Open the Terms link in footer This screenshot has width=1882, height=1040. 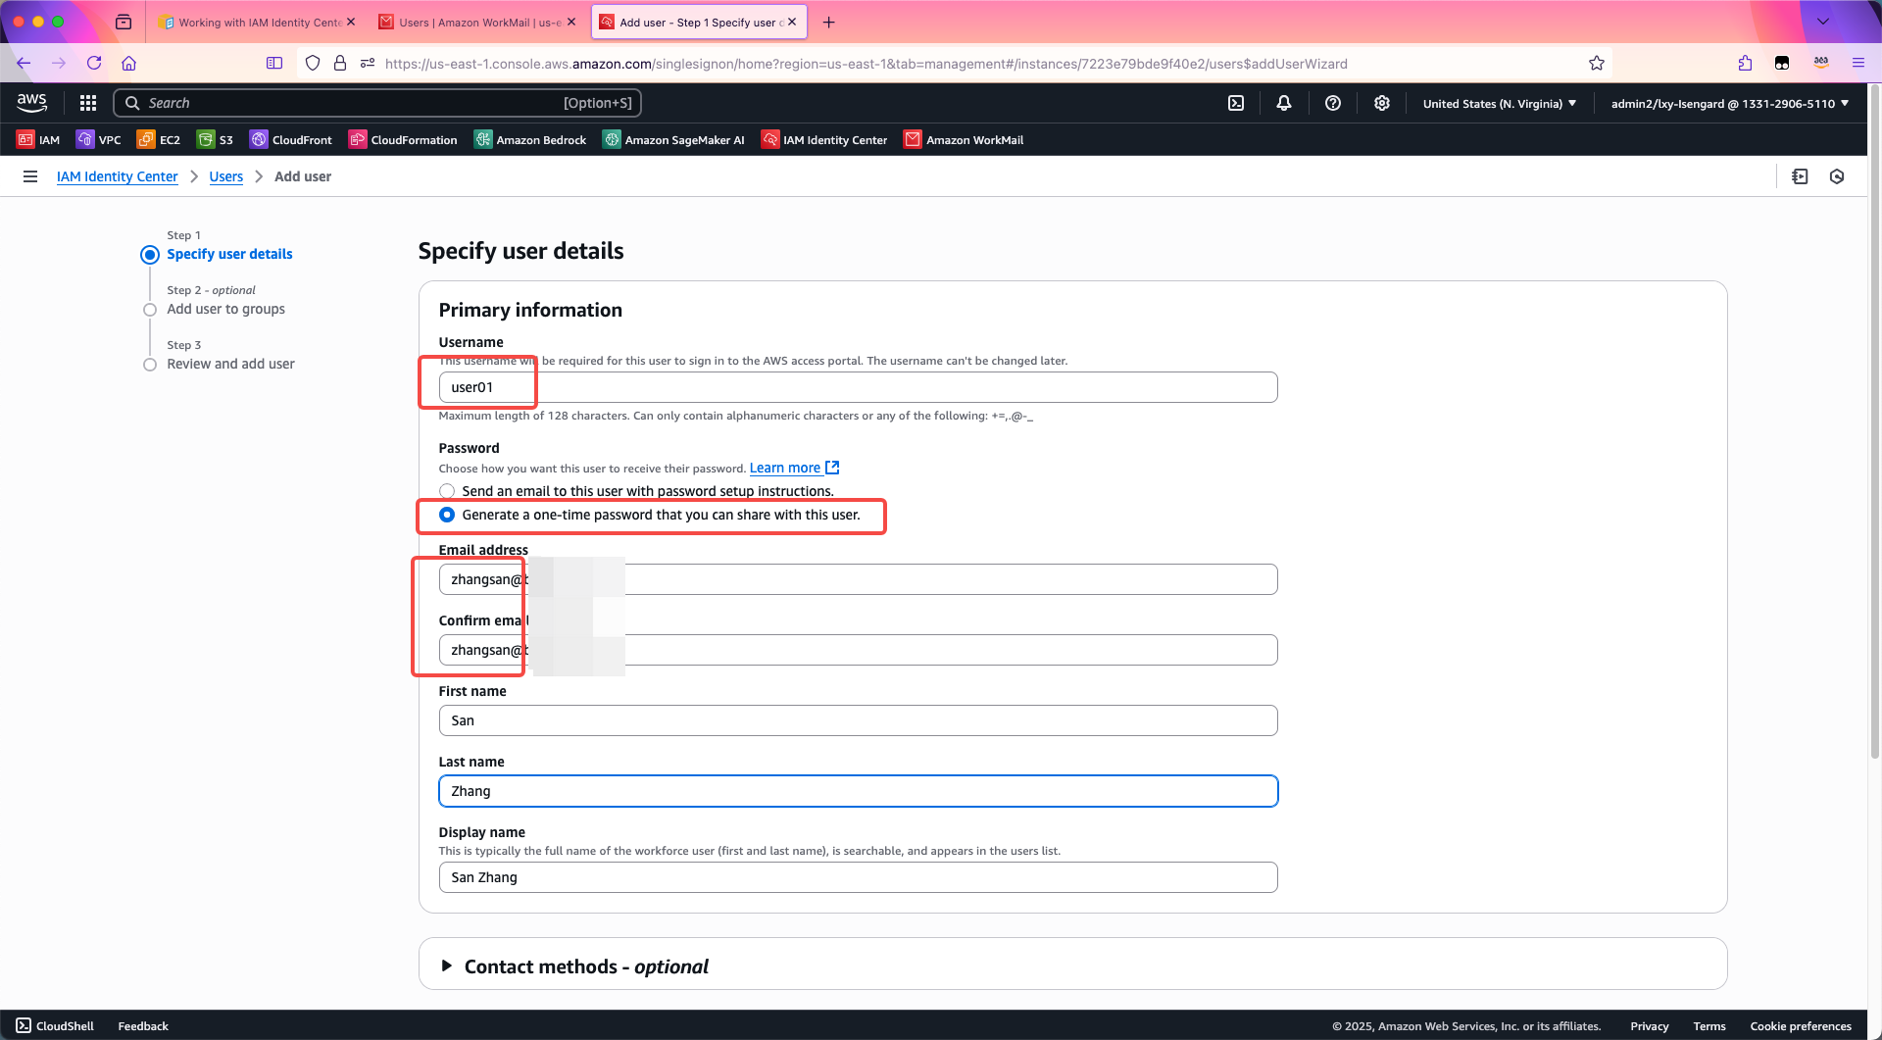point(1709,1025)
